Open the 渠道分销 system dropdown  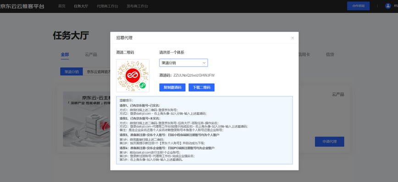pos(183,63)
